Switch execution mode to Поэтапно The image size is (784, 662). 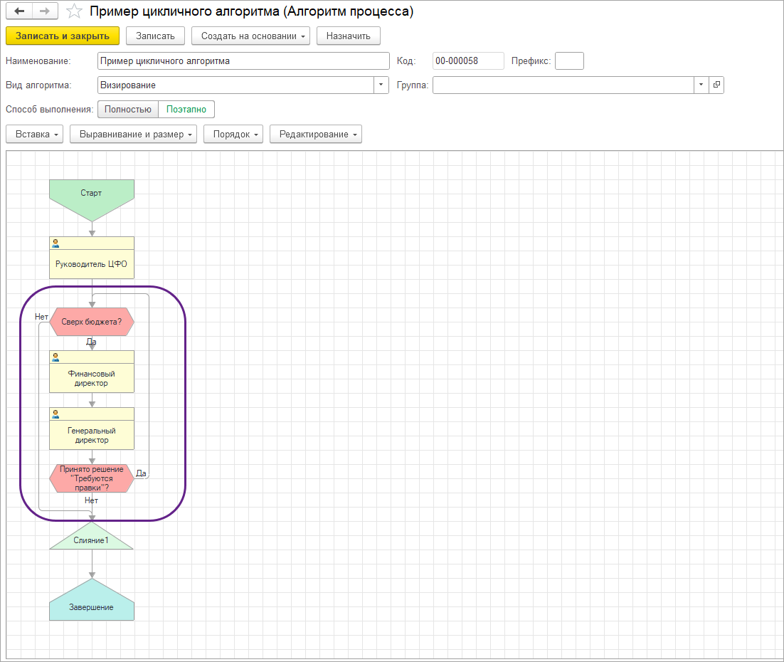click(x=186, y=110)
